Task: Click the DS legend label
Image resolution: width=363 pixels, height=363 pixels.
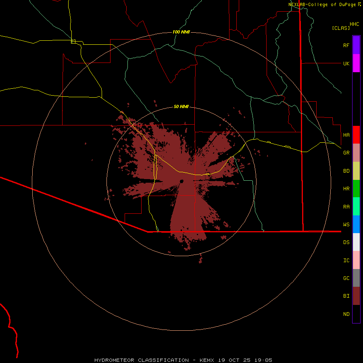Action: tap(346, 242)
